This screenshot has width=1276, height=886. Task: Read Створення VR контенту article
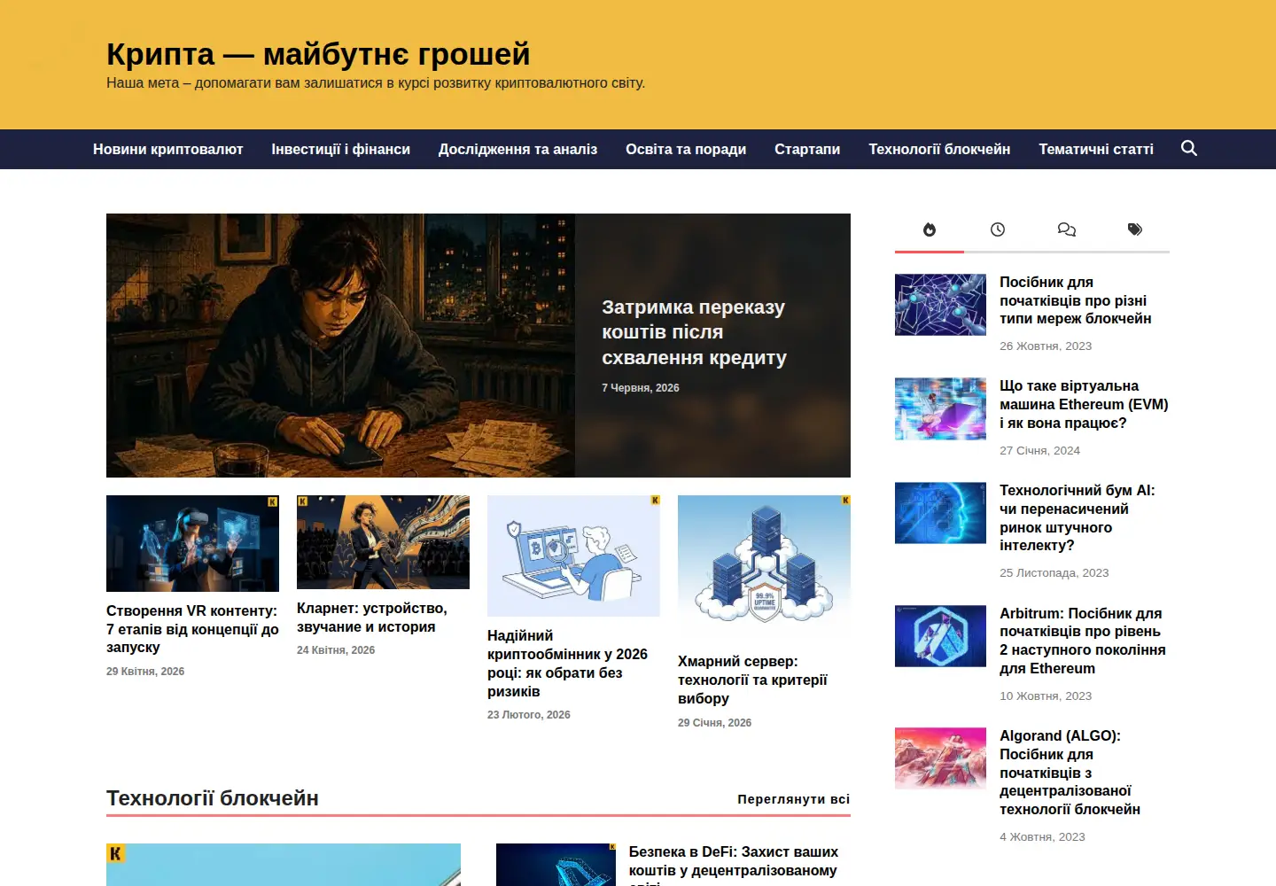pos(192,629)
